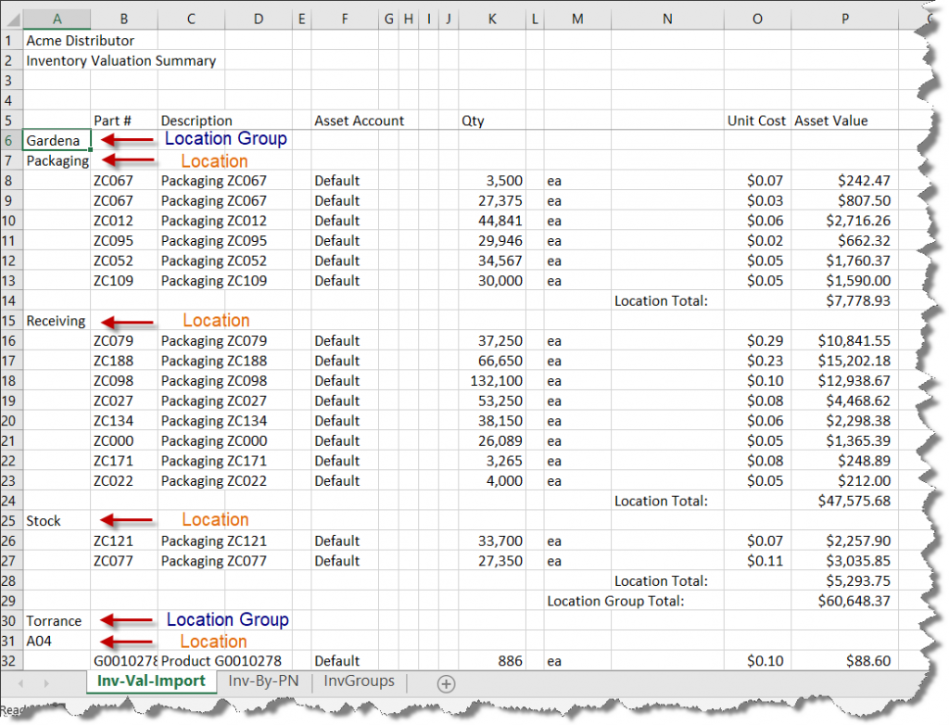The width and height of the screenshot is (949, 725).
Task: Click the Location Group Total label cell
Action: pyautogui.click(x=665, y=601)
